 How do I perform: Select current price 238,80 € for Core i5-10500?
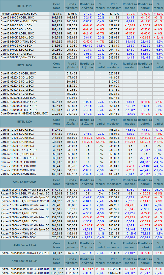click(x=57, y=142)
